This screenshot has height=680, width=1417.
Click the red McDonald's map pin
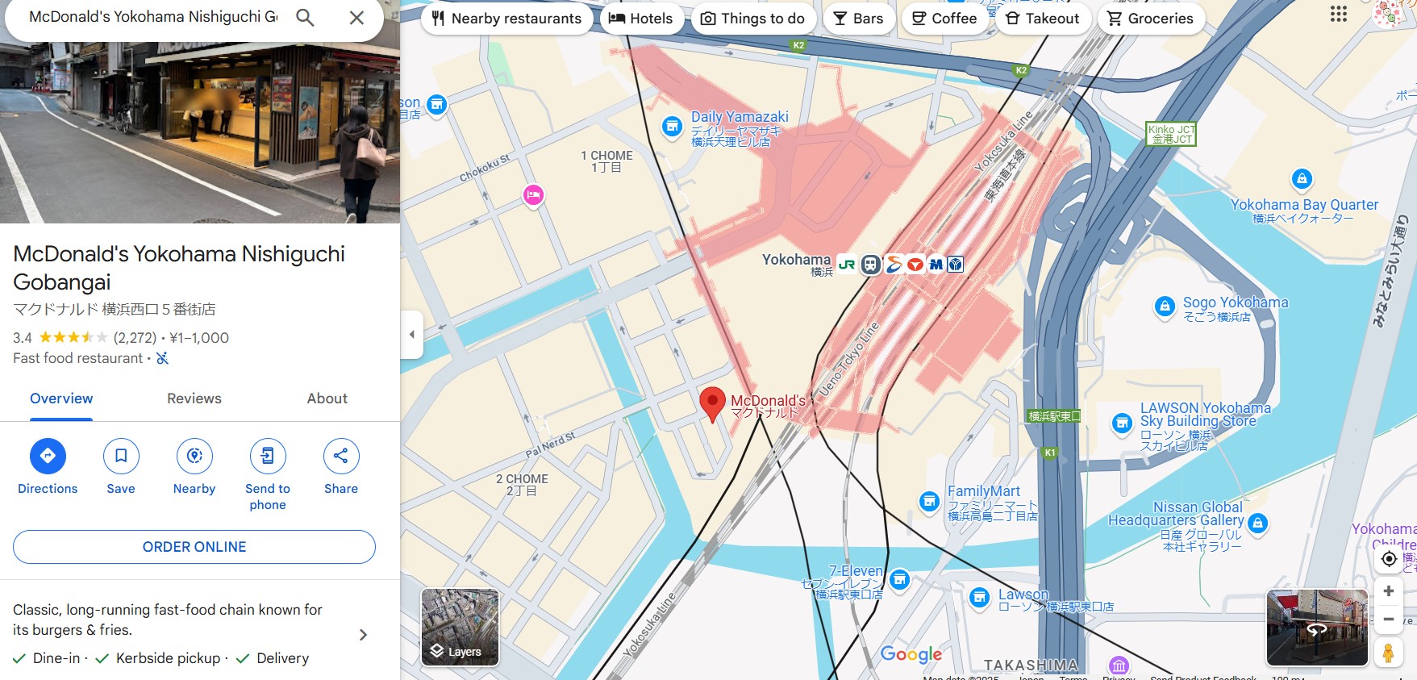(x=712, y=403)
